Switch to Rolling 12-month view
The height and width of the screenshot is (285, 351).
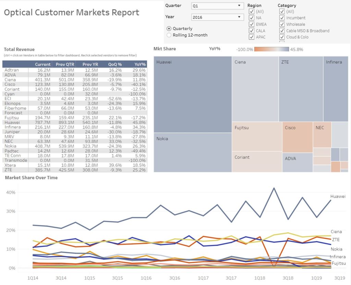(169, 35)
